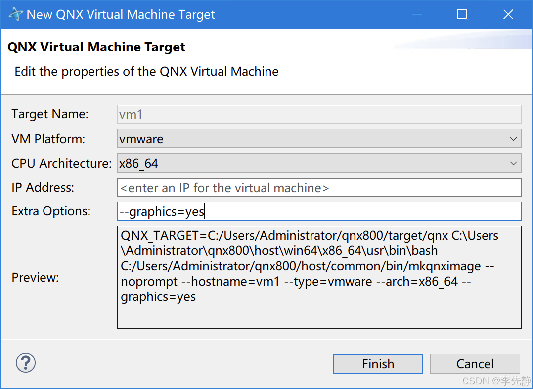Viewport: 533px width, 389px height.
Task: Click the Finish button
Action: pyautogui.click(x=378, y=364)
